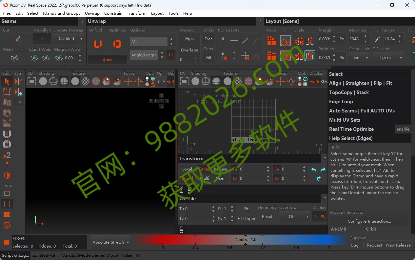
Task: Click the symmetry add mirror-plus icon
Action: [x=19, y=92]
